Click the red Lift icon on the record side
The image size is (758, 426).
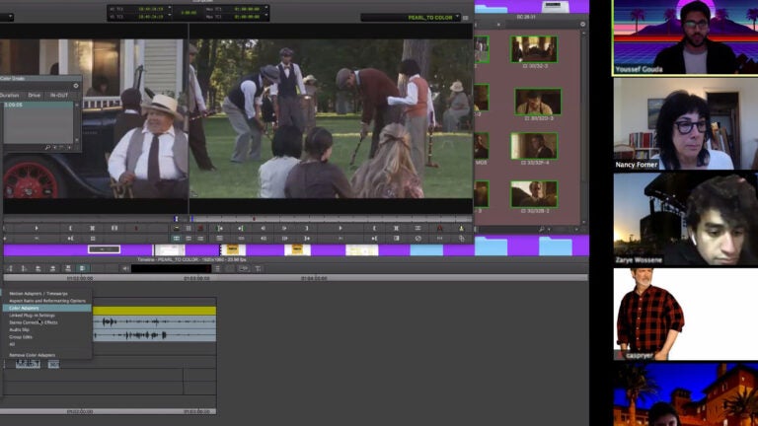pyautogui.click(x=440, y=228)
